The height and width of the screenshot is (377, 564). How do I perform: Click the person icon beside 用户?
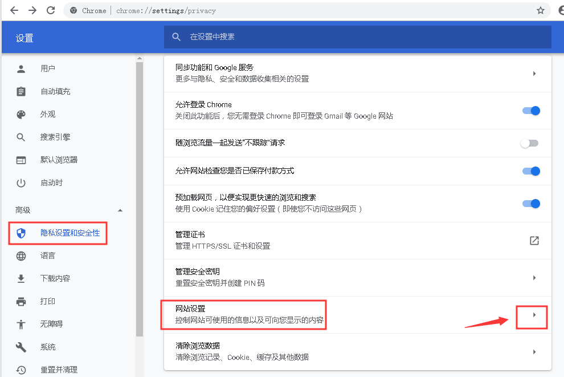21,69
